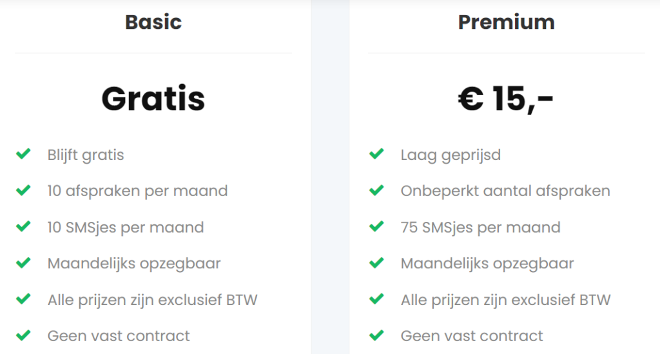The width and height of the screenshot is (660, 354).
Task: Click the Basic Maandelijks opzegbaar checkmark
Action: [x=23, y=263]
